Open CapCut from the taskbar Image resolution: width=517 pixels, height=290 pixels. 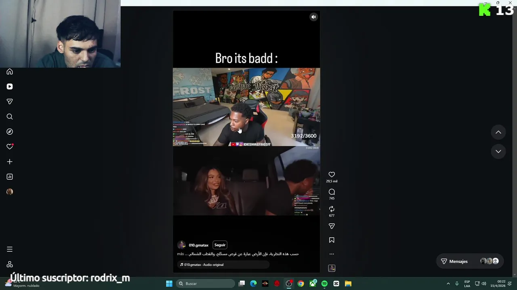(x=336, y=284)
